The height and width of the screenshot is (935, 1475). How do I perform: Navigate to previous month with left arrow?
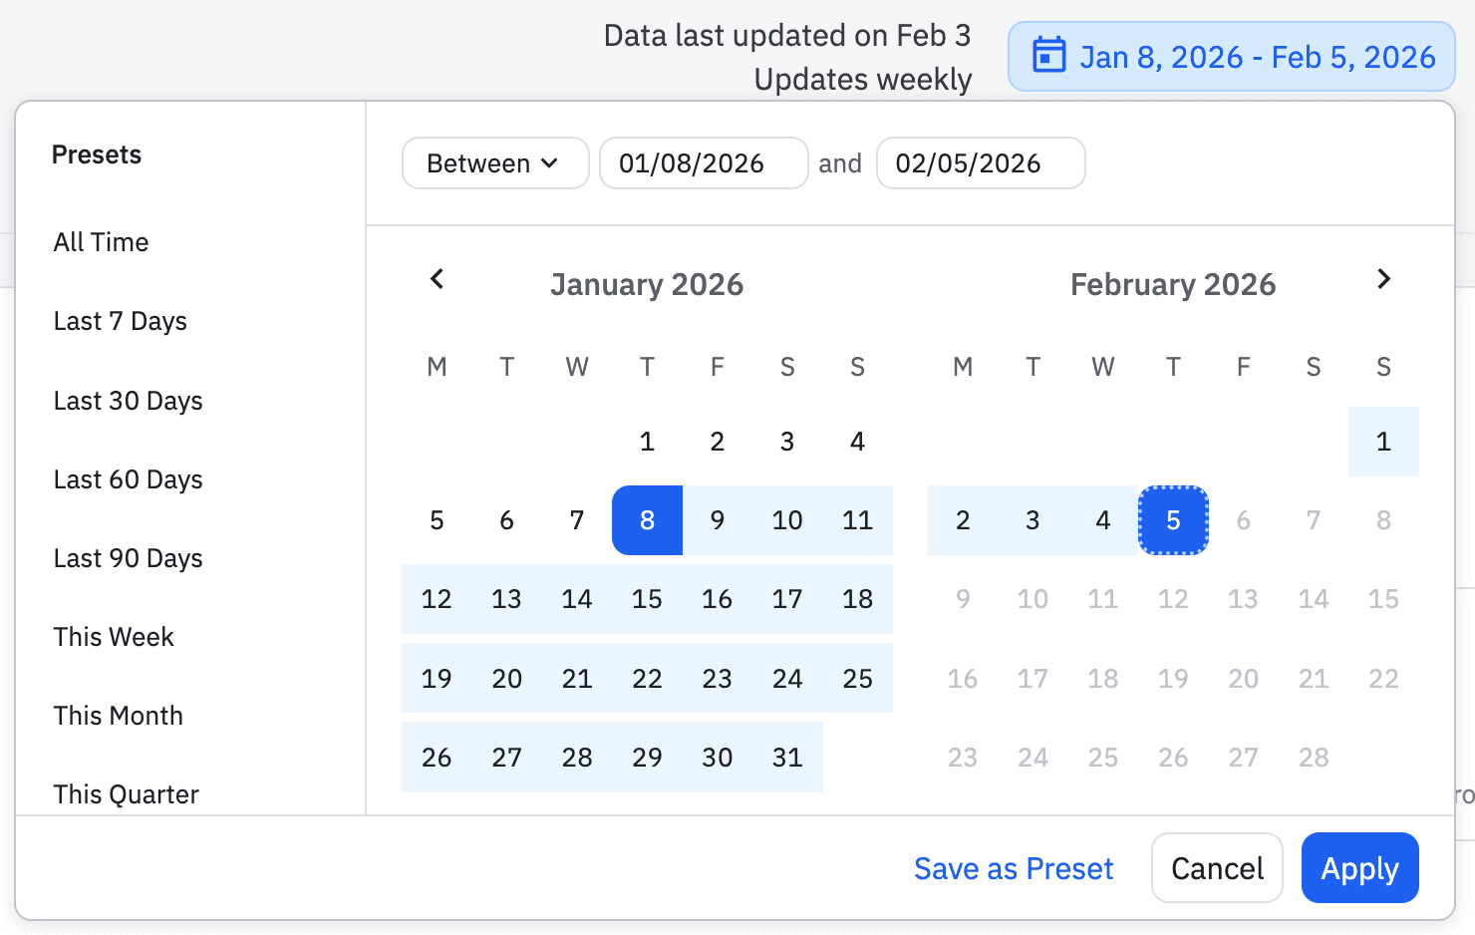(437, 280)
